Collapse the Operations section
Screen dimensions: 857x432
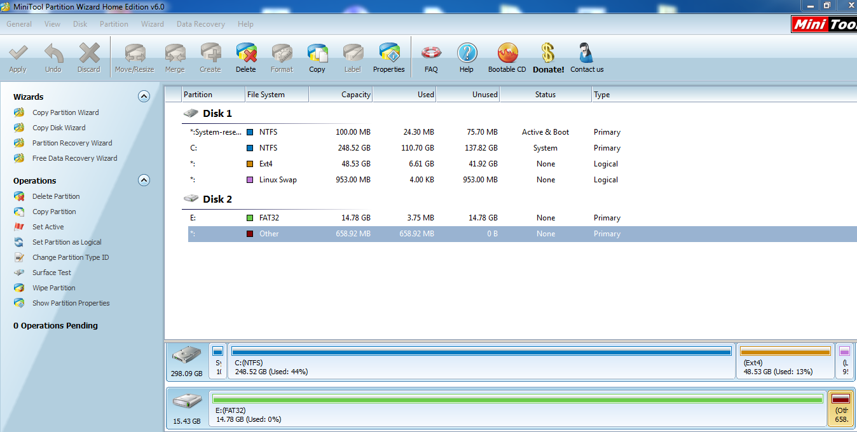pyautogui.click(x=144, y=180)
